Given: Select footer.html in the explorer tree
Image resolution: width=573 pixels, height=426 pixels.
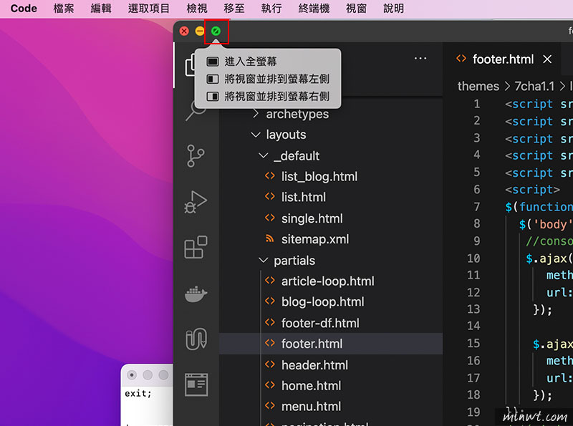Looking at the screenshot, I should tap(331, 344).
